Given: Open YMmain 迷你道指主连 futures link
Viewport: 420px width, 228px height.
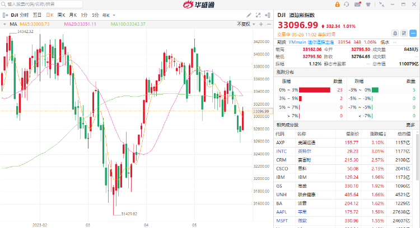Looking at the screenshot, I should [311, 42].
